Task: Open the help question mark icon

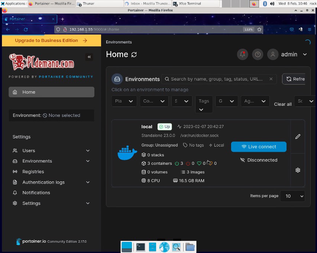Action: click(258, 54)
